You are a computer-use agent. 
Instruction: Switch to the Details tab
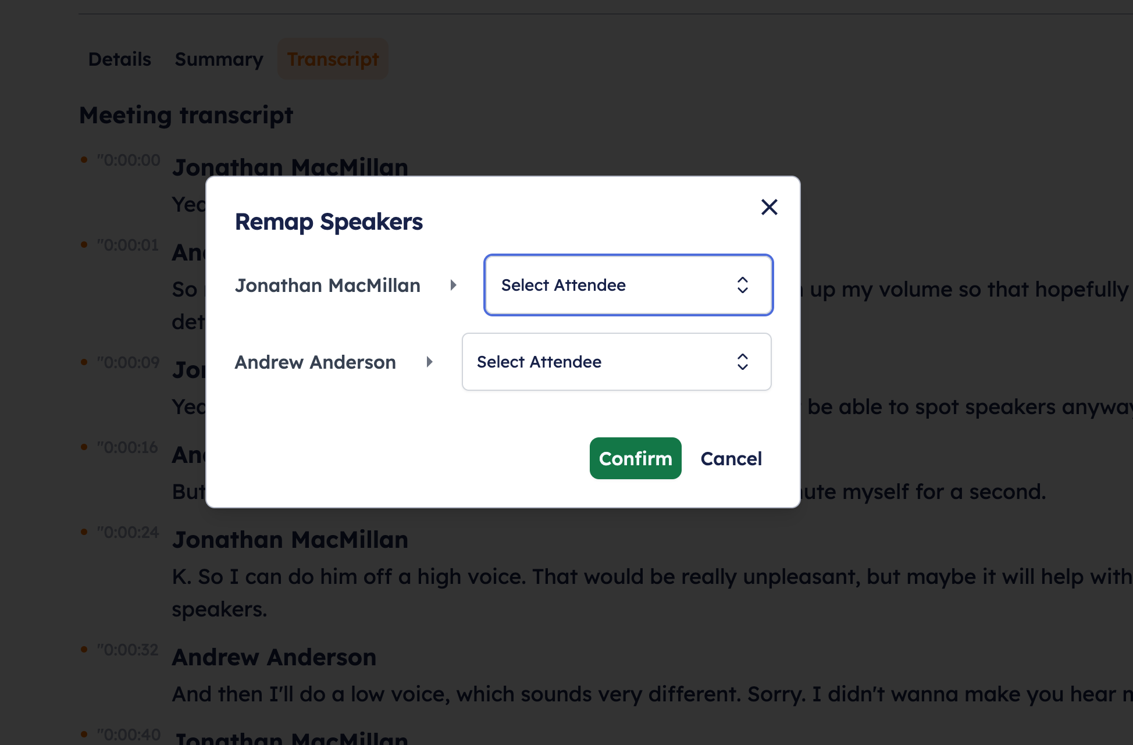click(x=119, y=59)
